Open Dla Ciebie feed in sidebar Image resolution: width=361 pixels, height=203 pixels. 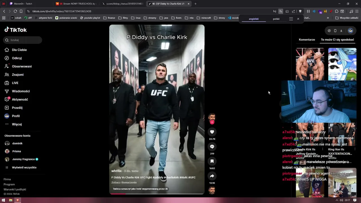16,50
